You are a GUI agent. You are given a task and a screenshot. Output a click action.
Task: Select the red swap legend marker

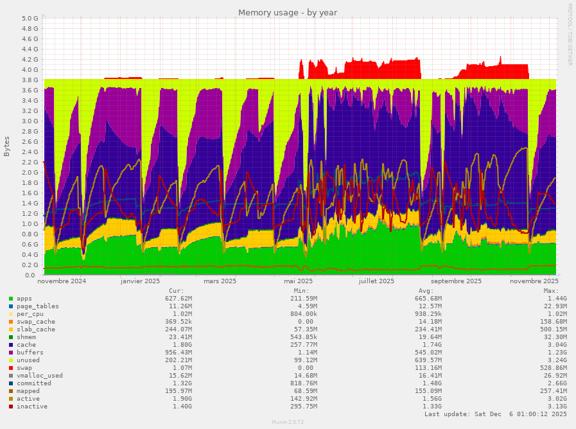tap(9, 368)
